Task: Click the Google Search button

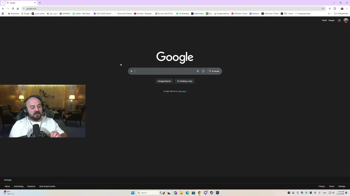Action: point(164,81)
